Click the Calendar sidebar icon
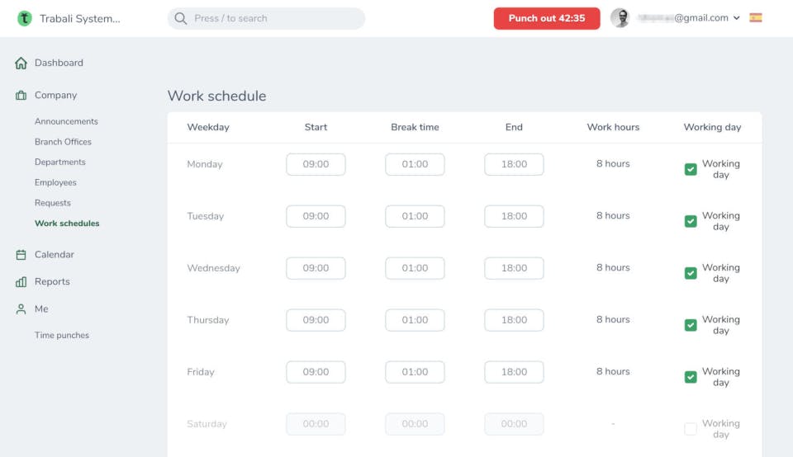Screen dimensions: 793x457 click(x=21, y=255)
